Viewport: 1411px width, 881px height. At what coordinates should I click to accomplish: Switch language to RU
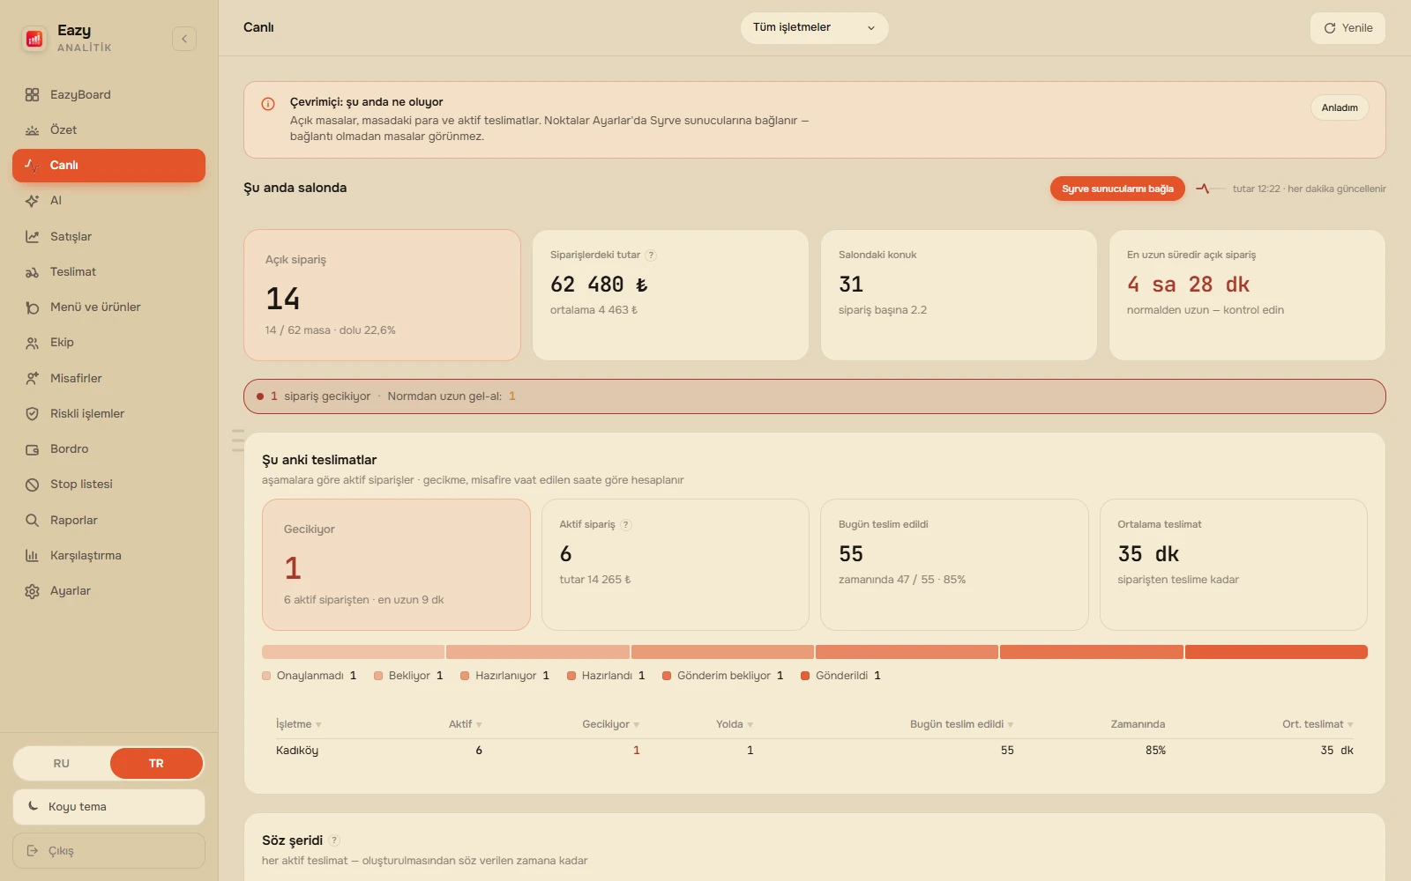pyautogui.click(x=62, y=764)
